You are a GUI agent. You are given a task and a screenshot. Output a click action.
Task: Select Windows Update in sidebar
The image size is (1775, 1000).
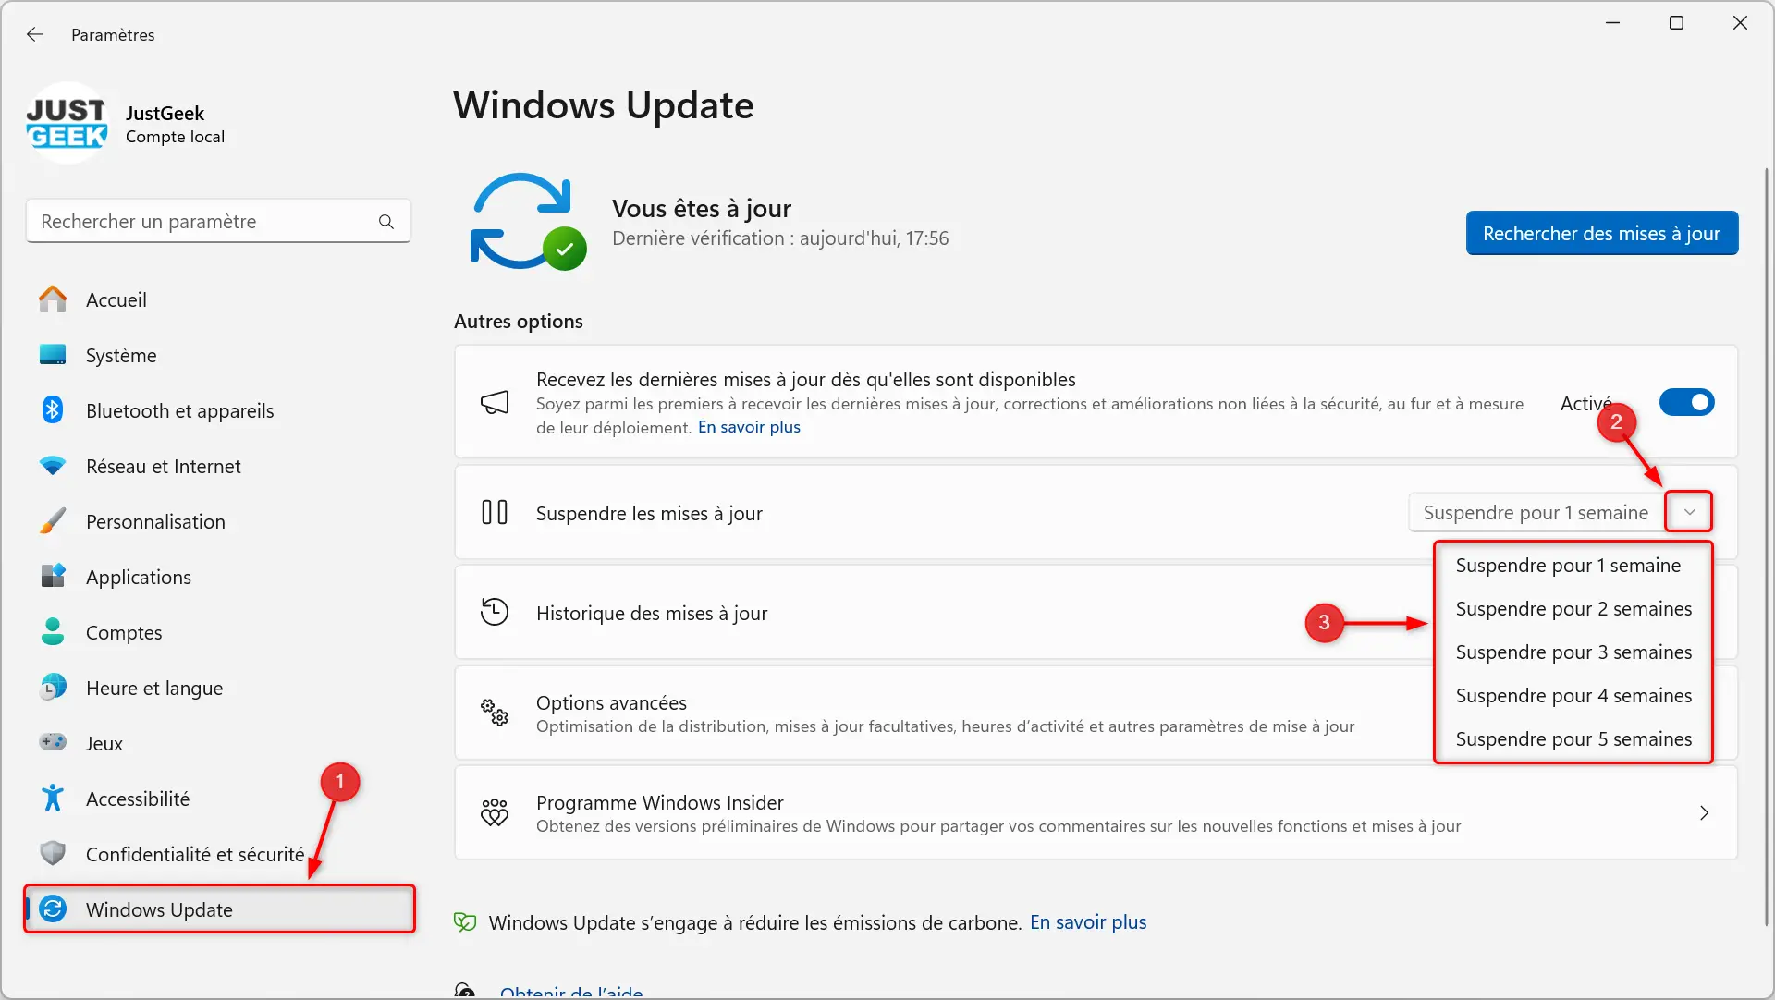218,909
